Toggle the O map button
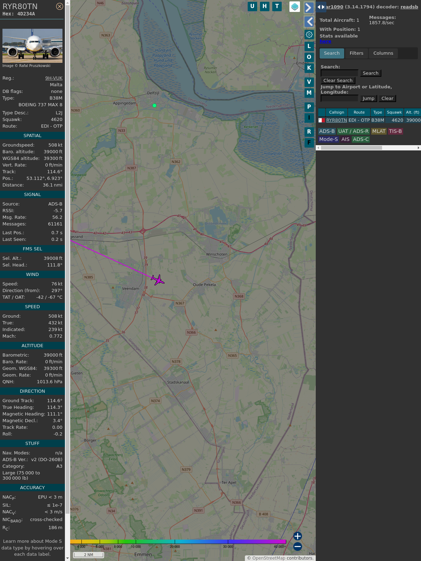 (309, 57)
